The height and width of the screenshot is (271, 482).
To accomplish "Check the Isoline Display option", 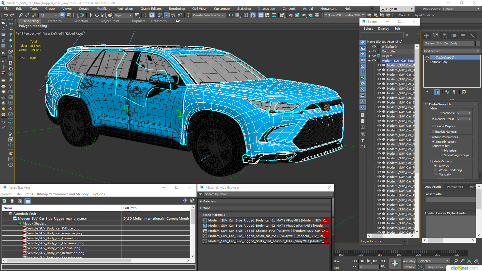I will 433,126.
